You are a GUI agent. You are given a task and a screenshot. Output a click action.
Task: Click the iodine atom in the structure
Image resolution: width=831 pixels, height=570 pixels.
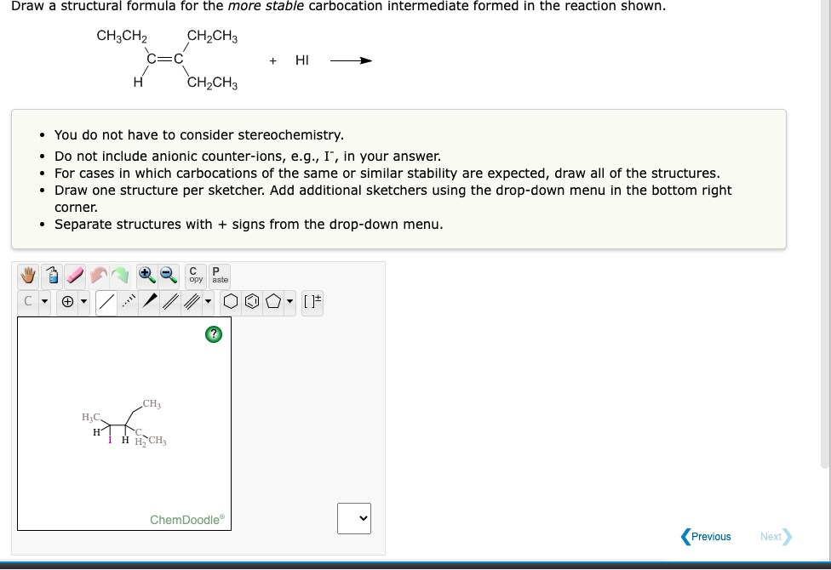[110, 440]
